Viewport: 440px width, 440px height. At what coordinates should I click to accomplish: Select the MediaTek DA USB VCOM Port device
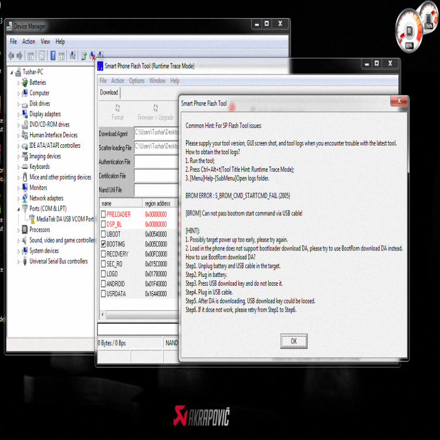tap(65, 219)
